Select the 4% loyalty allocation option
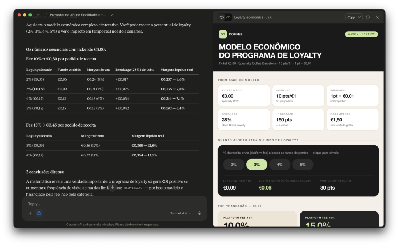 pos(280,165)
